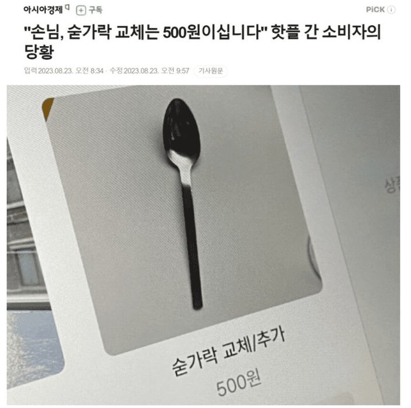
Task: Tap the black spoon's bowl in the photo
Action: click(x=181, y=127)
